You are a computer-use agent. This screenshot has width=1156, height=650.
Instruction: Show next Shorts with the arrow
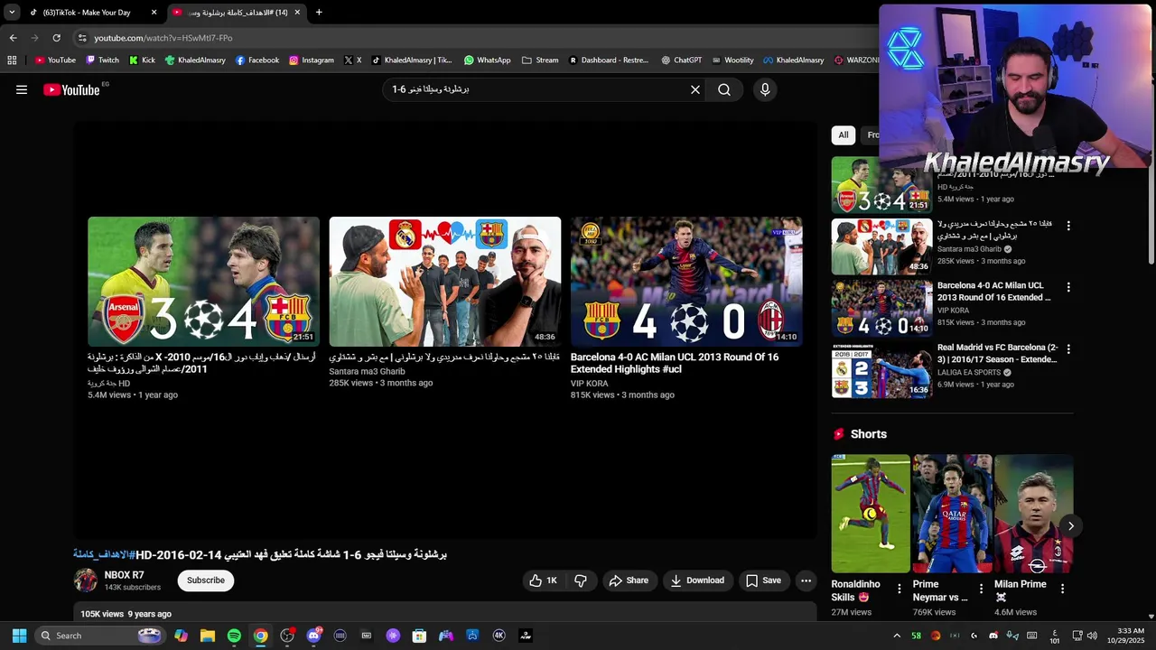1070,525
